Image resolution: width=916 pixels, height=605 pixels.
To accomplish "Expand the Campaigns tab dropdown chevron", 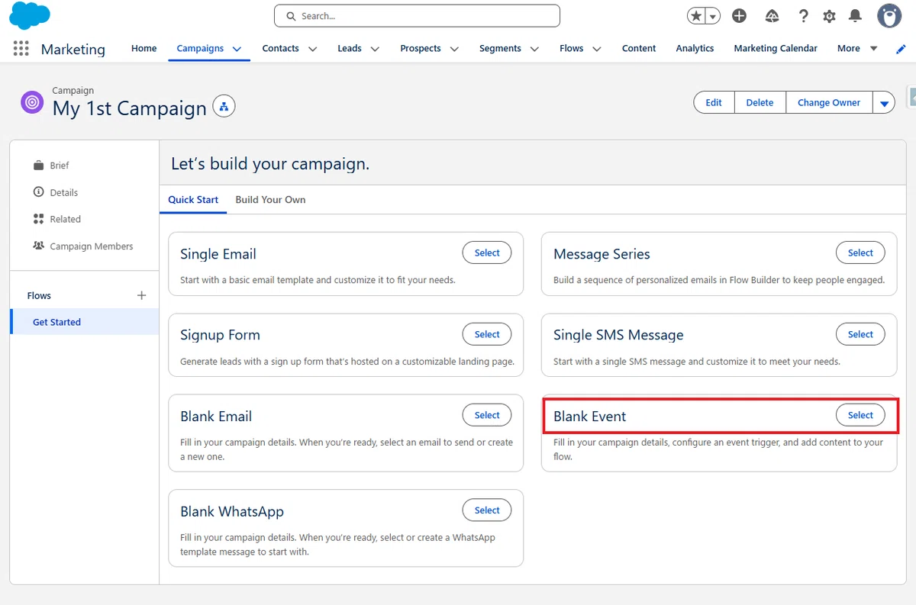I will click(x=237, y=49).
